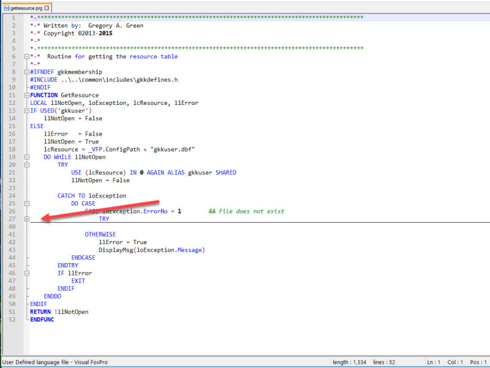
Task: Click the ENDTRY keyword
Action: (68, 266)
